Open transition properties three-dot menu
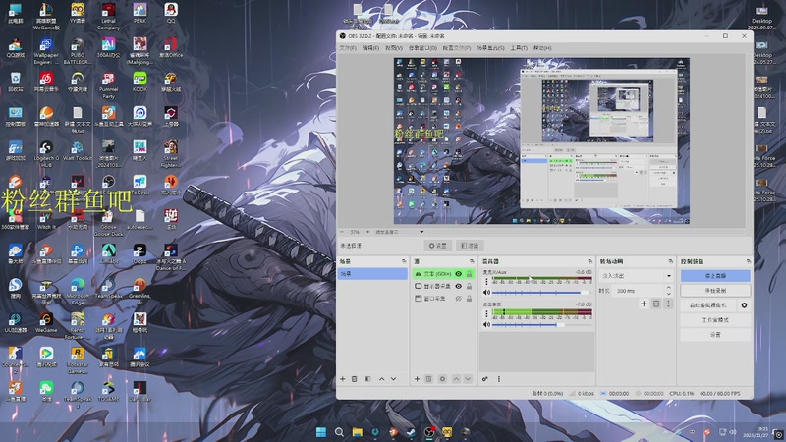Screen dimensions: 786x442 (668, 304)
